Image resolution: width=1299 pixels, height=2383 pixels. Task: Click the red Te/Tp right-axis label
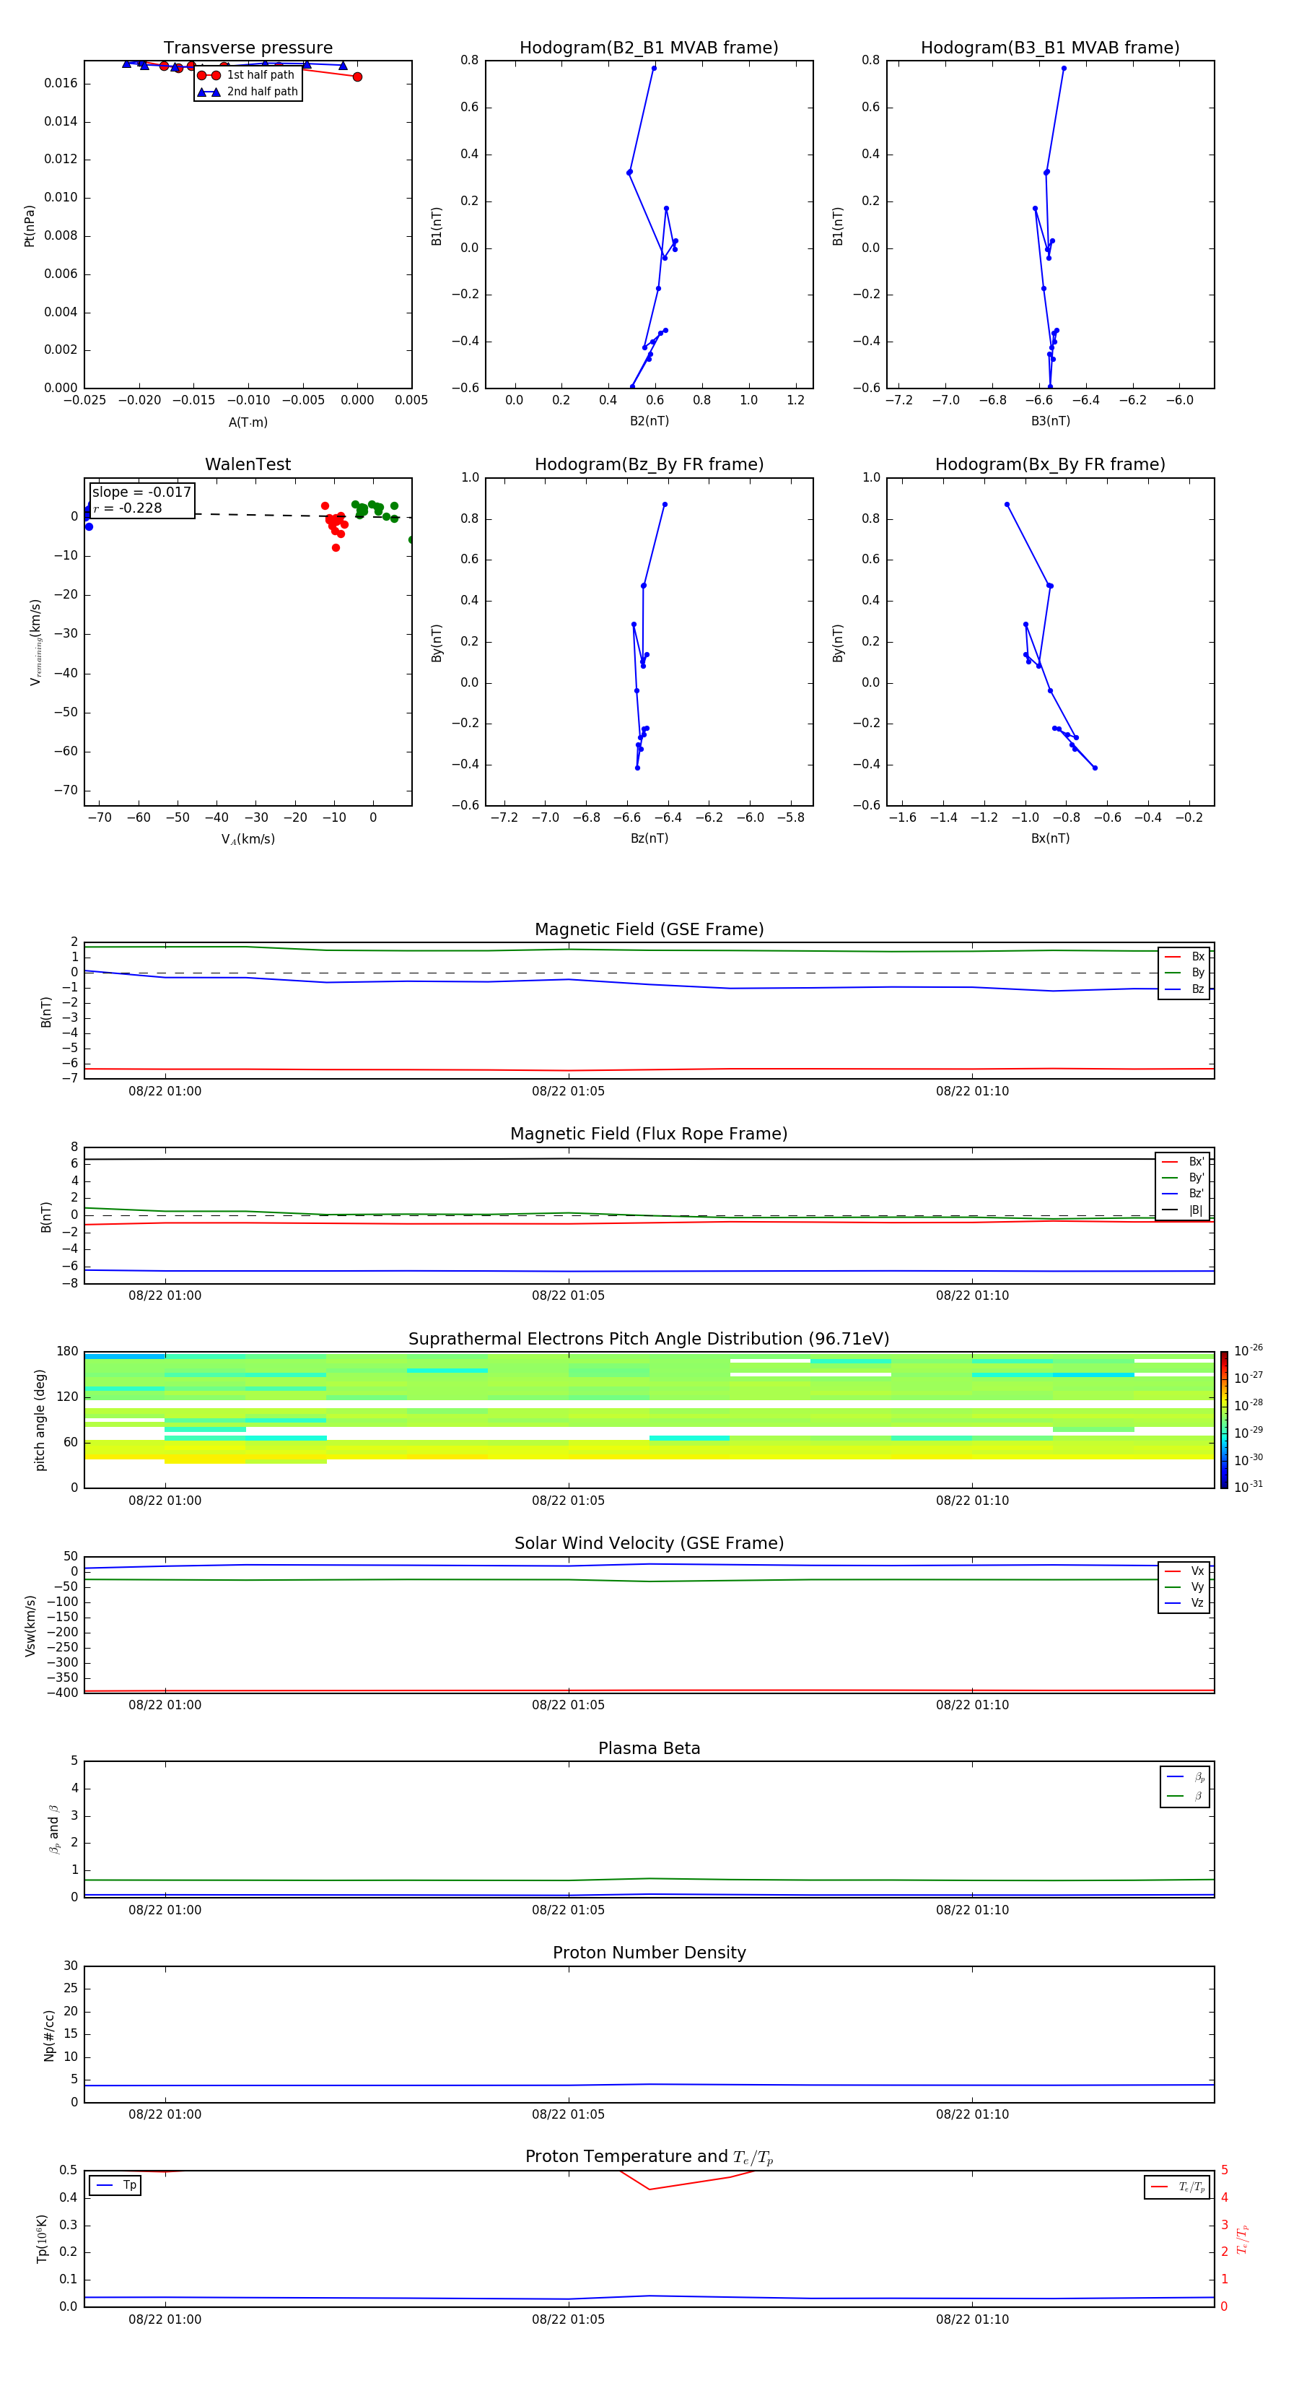(x=1243, y=2239)
